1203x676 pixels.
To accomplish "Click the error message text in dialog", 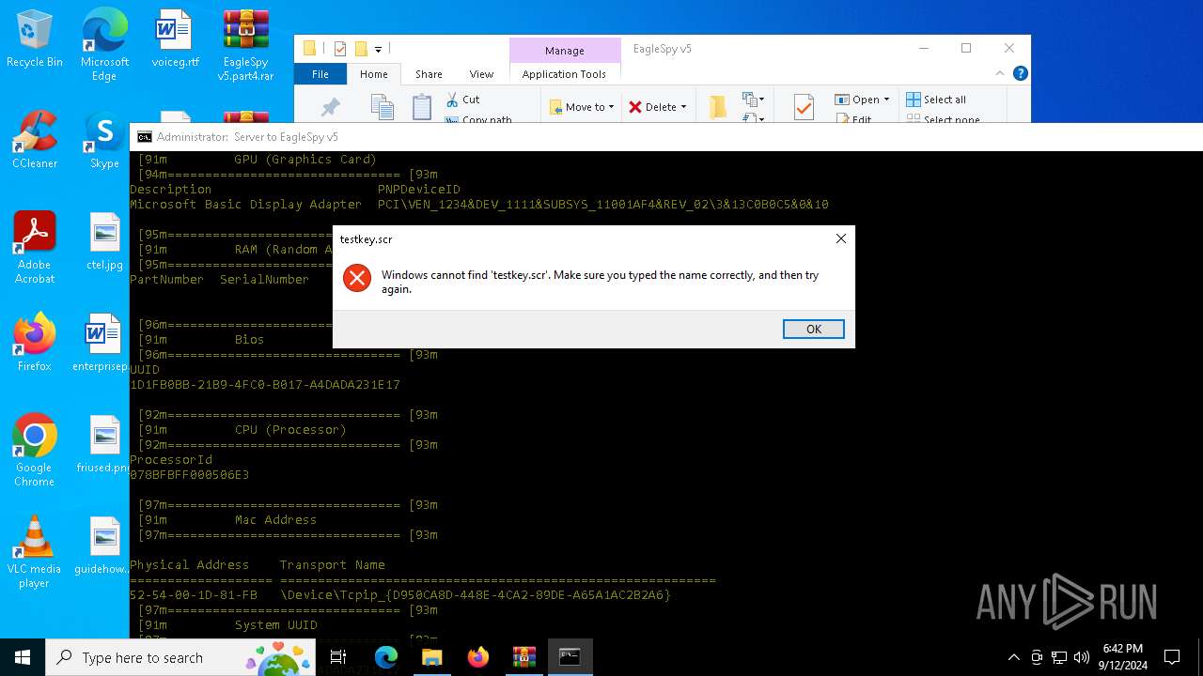I will 600,282.
